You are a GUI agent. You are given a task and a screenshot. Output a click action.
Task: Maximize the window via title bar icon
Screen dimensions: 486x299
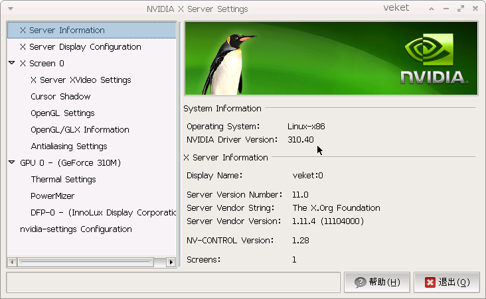click(461, 9)
